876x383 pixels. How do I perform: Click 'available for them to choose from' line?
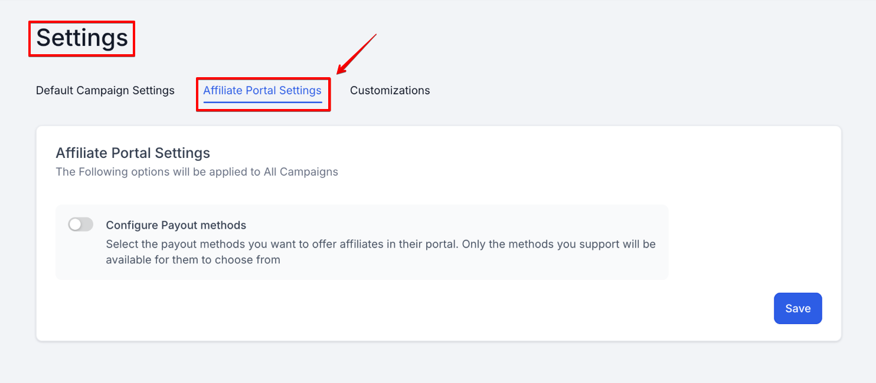pyautogui.click(x=193, y=259)
